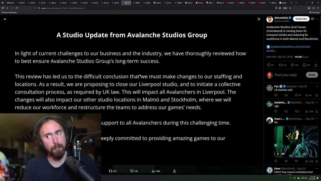Click the grey Reply button
The height and width of the screenshot is (181, 321).
tap(312, 75)
